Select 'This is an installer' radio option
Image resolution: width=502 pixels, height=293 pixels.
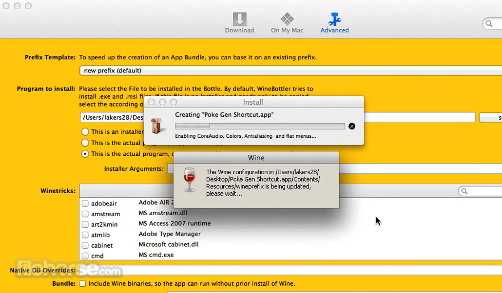click(x=85, y=132)
